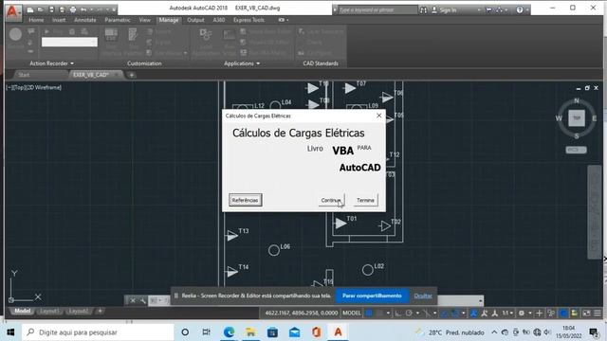Switch to the Layout1 tab

[49, 312]
